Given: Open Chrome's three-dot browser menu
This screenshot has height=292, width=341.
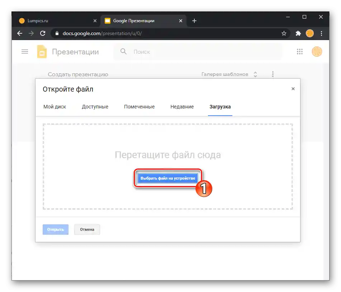Looking at the screenshot, I should (x=322, y=33).
